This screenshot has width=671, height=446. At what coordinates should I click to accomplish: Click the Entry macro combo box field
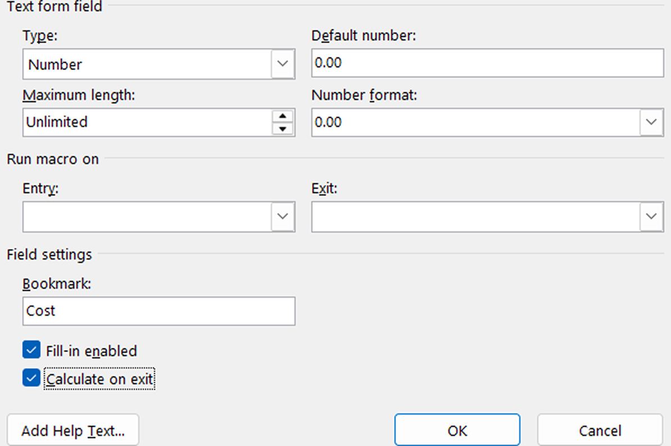(147, 217)
